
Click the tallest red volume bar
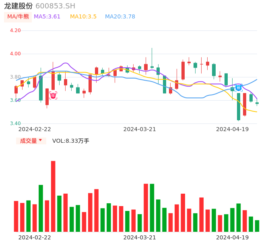tap(53, 196)
